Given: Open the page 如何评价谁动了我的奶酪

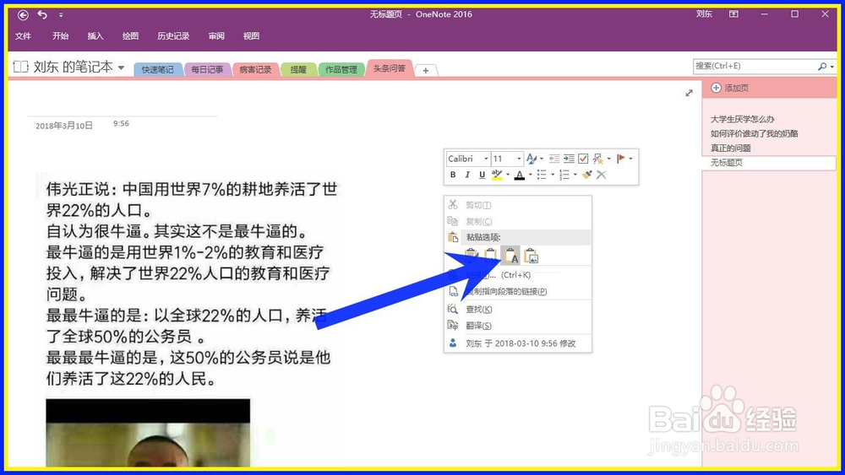Looking at the screenshot, I should (x=754, y=133).
